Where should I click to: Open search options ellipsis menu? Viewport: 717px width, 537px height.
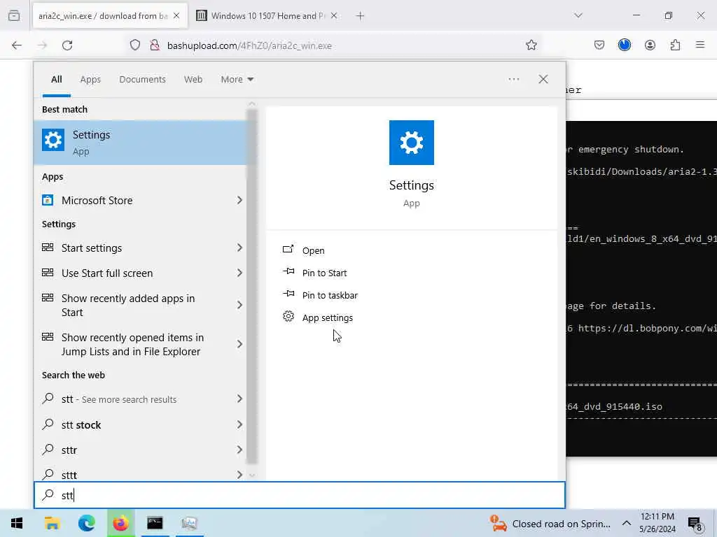[x=513, y=80]
